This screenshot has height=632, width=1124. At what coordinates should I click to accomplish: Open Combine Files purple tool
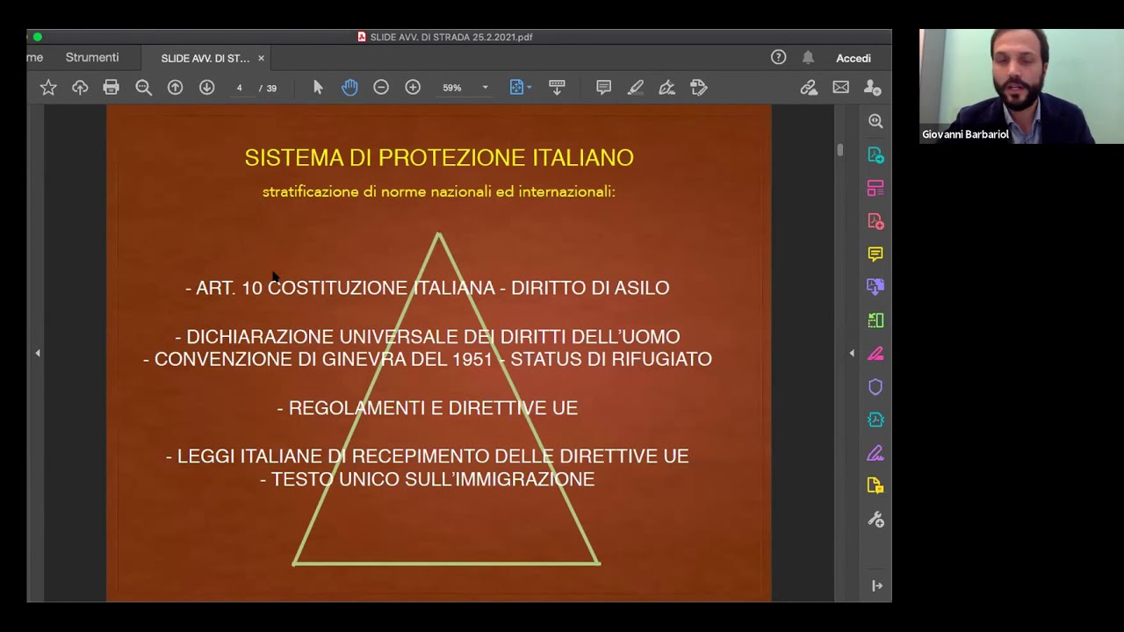(875, 287)
